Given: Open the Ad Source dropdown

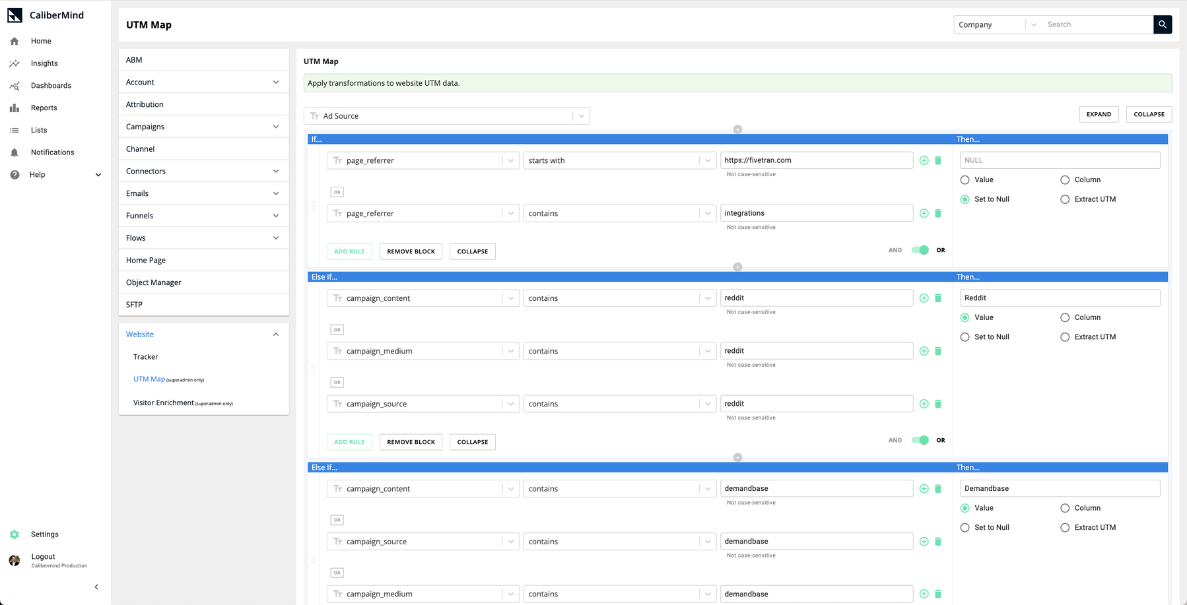Looking at the screenshot, I should (447, 116).
